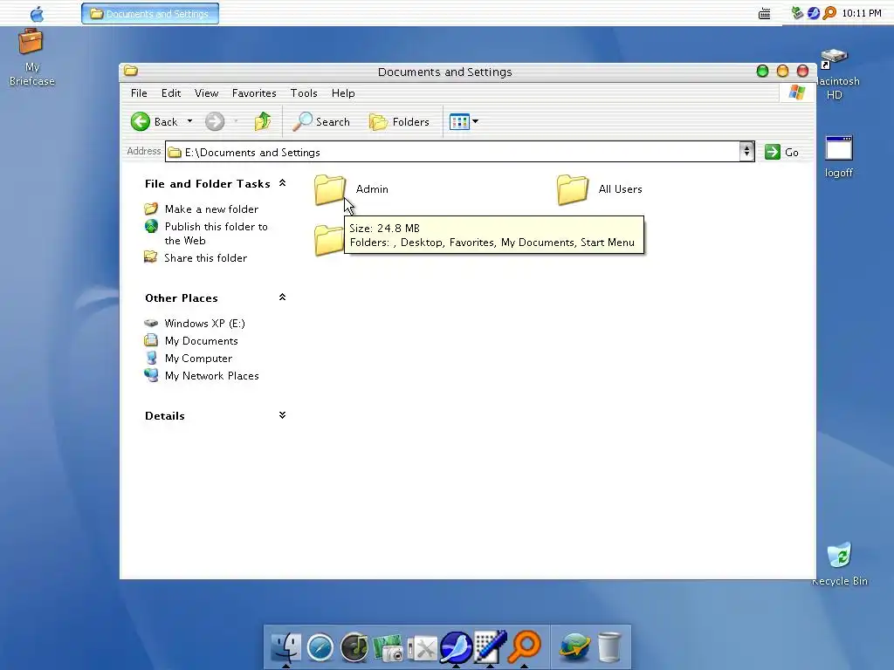Select the folder partly hidden by tooltip
894x670 pixels.
pyautogui.click(x=329, y=240)
